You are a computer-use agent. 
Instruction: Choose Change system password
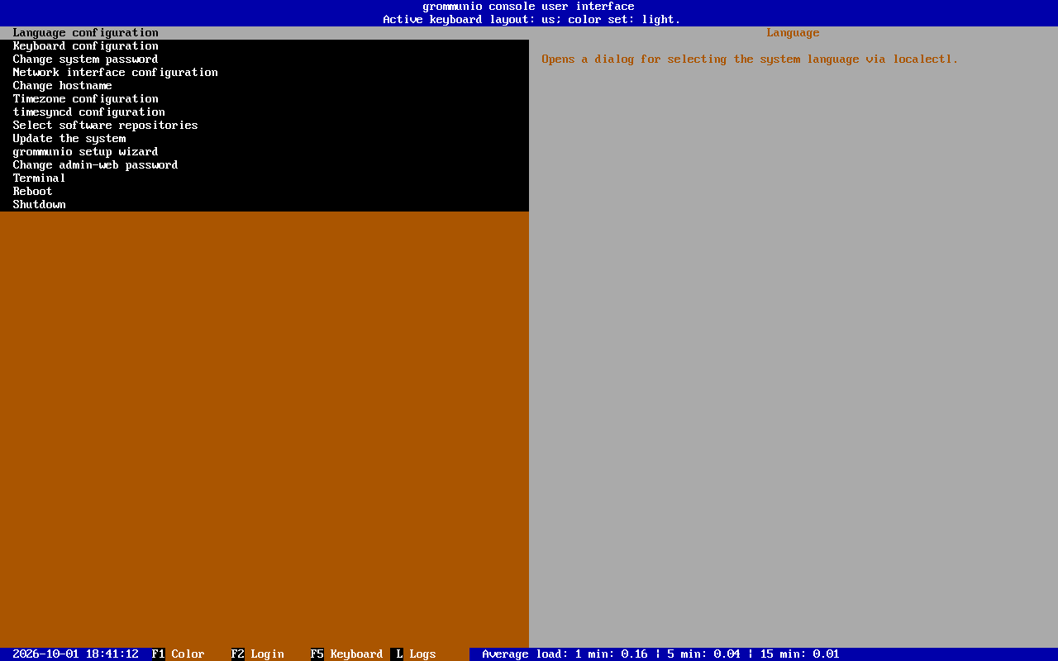(x=264, y=59)
